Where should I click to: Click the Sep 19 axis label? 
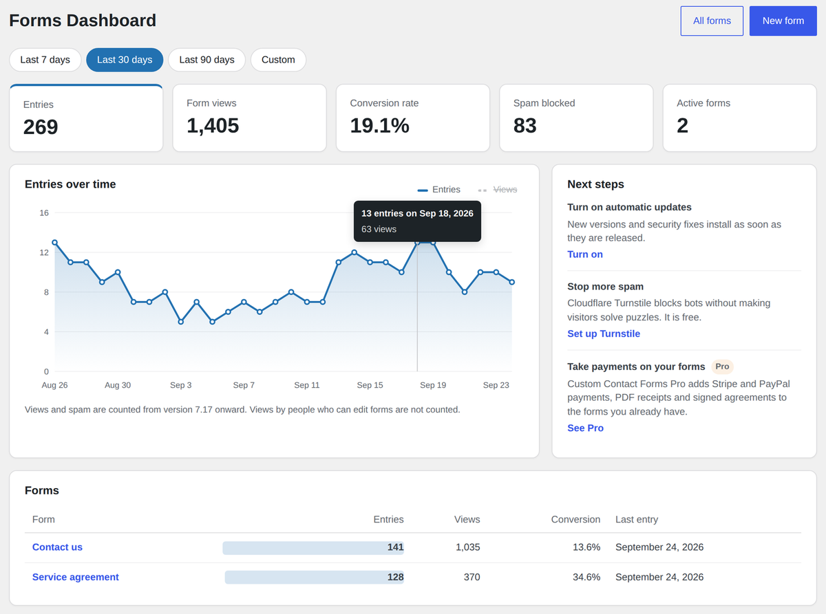point(433,385)
